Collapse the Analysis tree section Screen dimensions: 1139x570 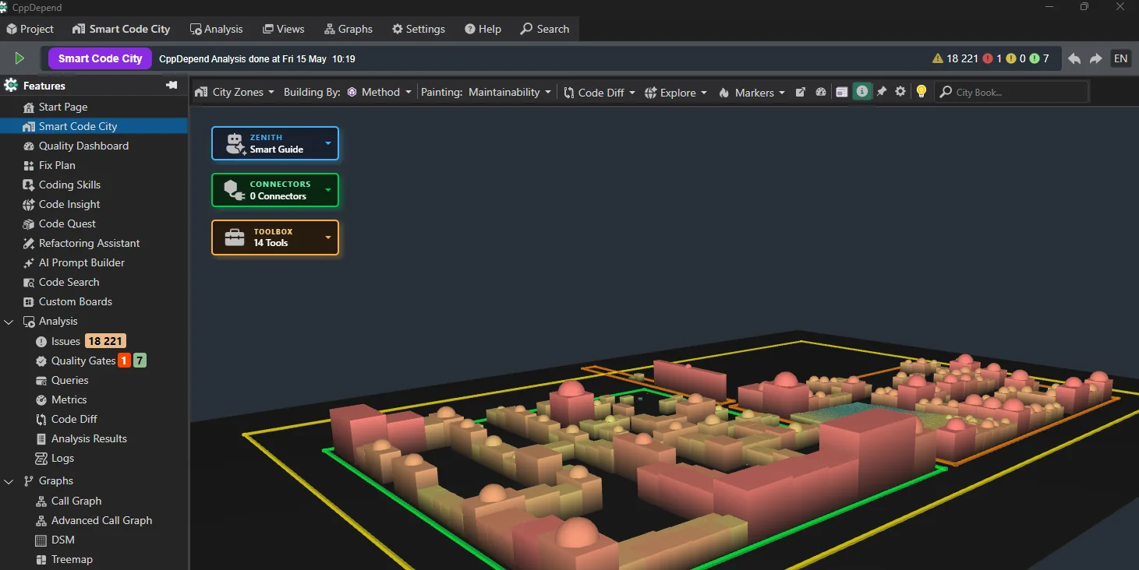coord(9,322)
